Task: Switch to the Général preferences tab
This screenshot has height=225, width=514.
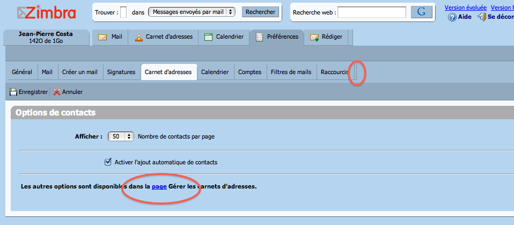Action: pyautogui.click(x=22, y=72)
